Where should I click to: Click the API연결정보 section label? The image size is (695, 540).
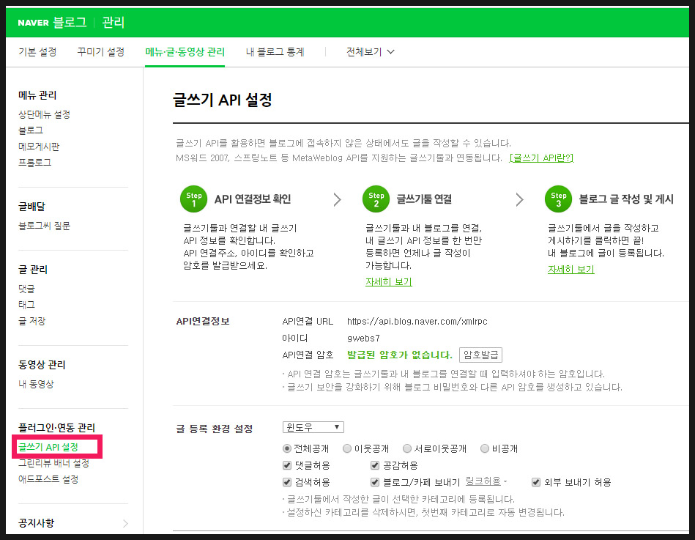pos(203,321)
